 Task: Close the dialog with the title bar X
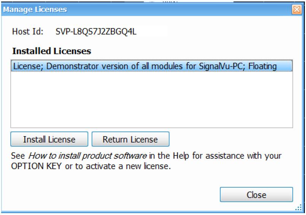click(300, 9)
